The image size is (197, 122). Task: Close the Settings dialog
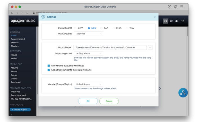click(x=155, y=17)
